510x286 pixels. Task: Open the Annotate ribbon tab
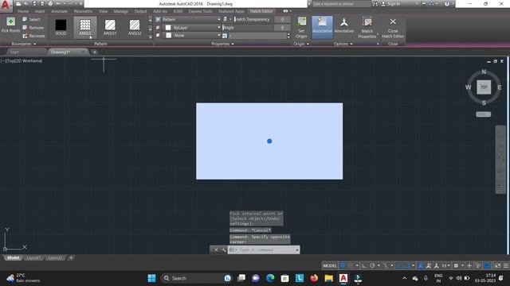pos(59,11)
